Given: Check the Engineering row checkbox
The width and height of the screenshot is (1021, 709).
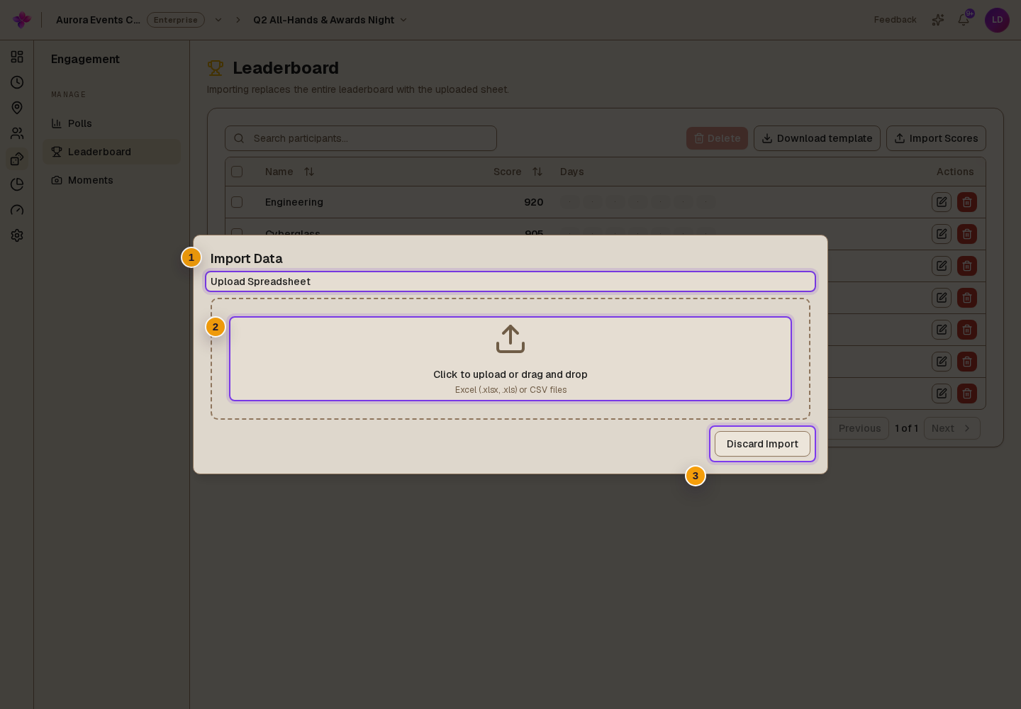Looking at the screenshot, I should click(237, 202).
